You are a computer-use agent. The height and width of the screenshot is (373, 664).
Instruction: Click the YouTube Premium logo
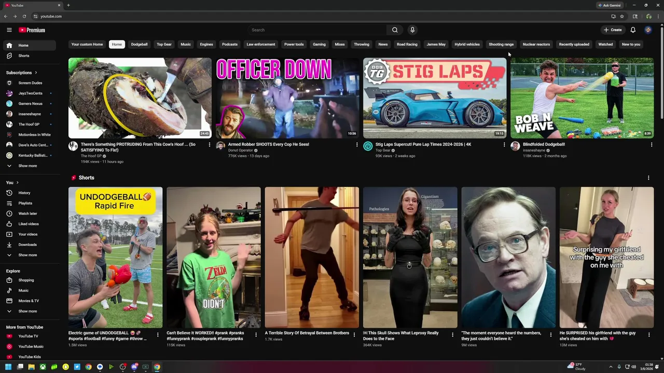32,30
